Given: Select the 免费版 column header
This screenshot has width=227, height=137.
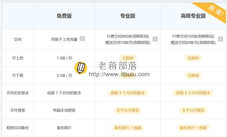Looking at the screenshot, I should click(x=64, y=16).
